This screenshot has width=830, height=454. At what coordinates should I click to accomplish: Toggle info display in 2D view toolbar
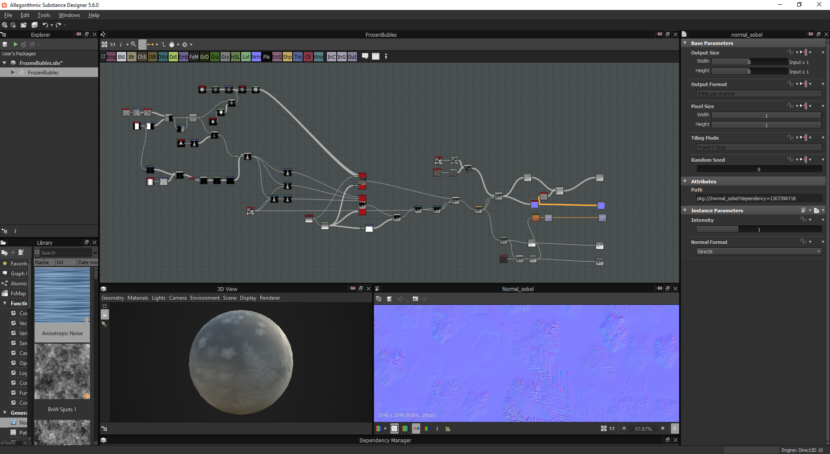[437, 428]
